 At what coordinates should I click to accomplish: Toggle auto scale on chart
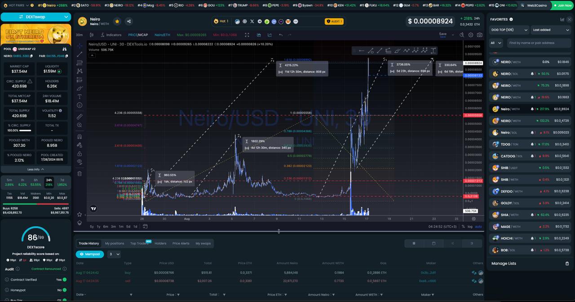[478, 227]
